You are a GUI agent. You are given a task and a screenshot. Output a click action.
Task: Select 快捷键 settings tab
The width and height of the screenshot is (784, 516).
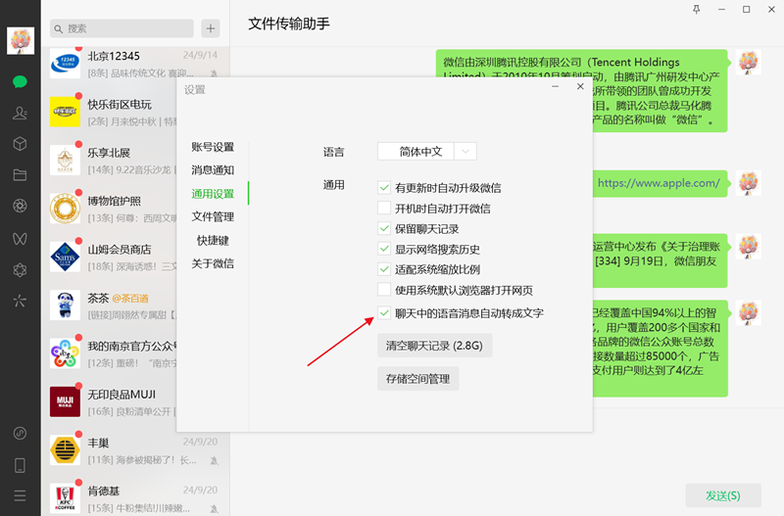[213, 240]
